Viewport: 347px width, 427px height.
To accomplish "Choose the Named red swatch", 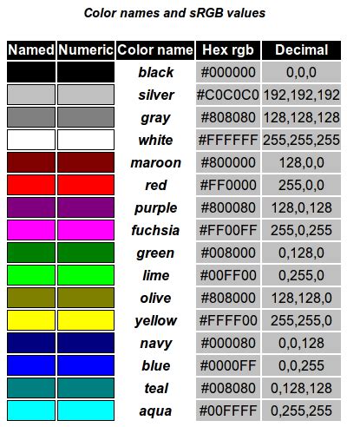I will (31, 185).
